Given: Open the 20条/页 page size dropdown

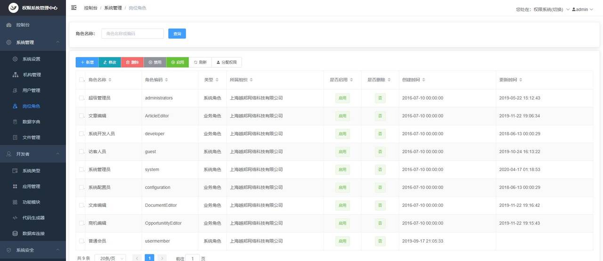Looking at the screenshot, I should (x=110, y=258).
